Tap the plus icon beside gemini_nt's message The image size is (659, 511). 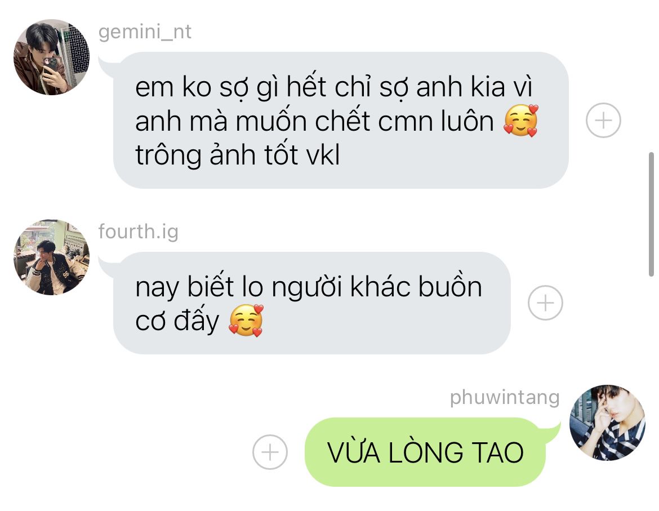tap(603, 120)
